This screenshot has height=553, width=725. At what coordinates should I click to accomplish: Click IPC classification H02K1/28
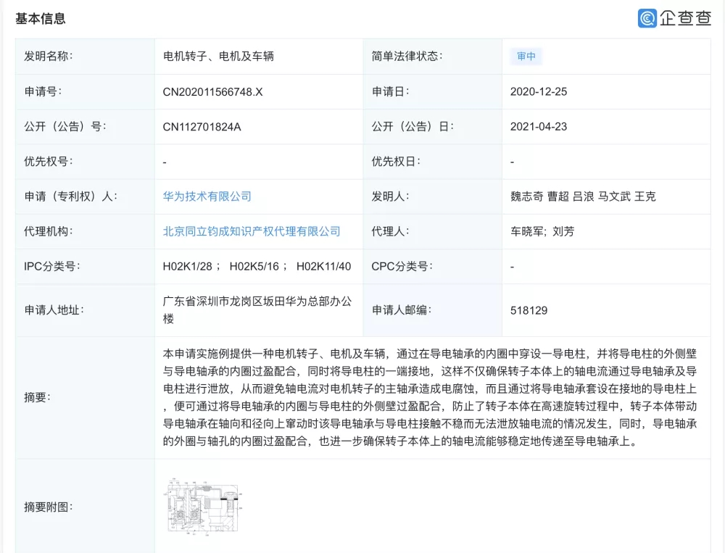[x=187, y=266]
